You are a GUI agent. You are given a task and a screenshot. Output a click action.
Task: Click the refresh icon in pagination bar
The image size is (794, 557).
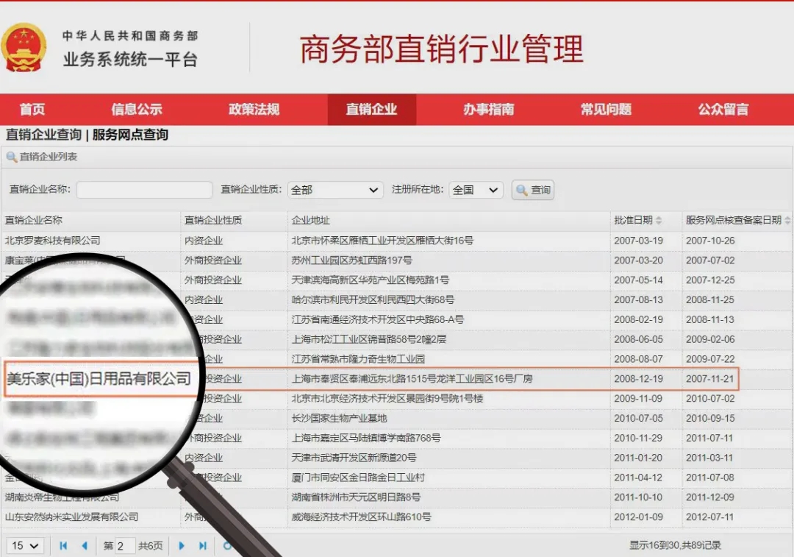pos(226,546)
